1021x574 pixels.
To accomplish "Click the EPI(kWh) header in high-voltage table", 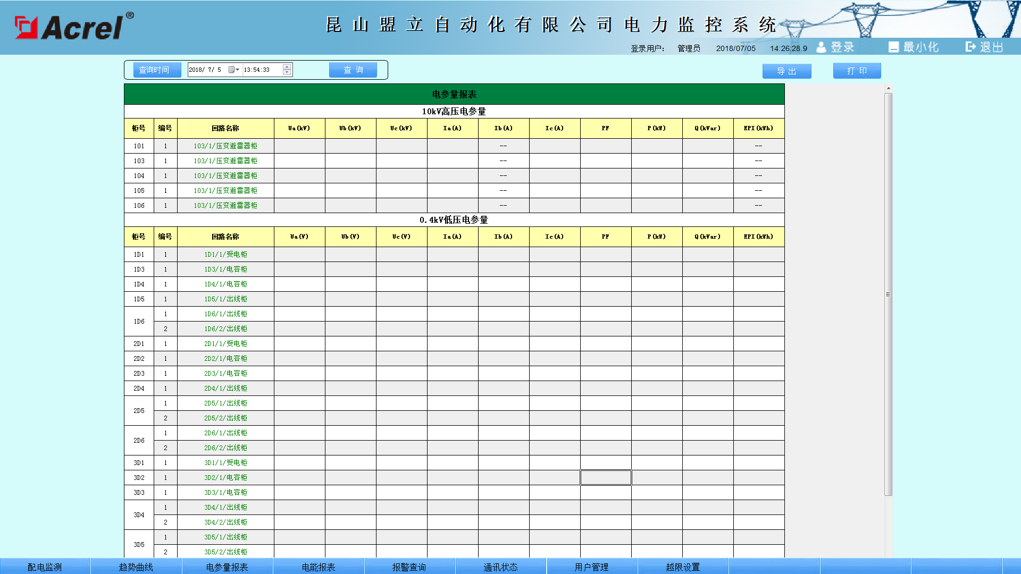I will [759, 128].
